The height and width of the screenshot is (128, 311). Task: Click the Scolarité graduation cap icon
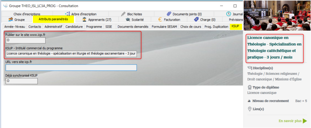pyautogui.click(x=128, y=19)
